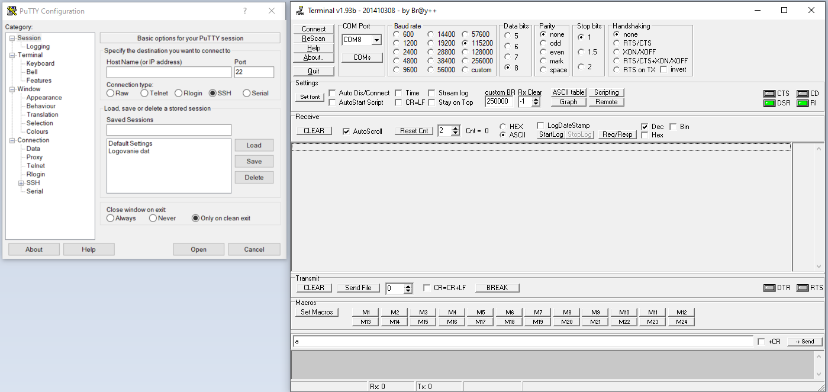
Task: Click the ReScan button
Action: click(314, 38)
